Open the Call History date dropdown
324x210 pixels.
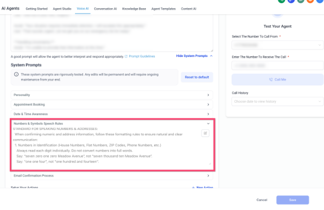click(277, 101)
